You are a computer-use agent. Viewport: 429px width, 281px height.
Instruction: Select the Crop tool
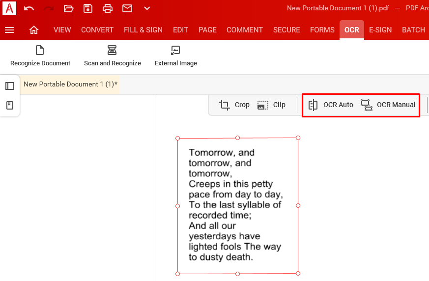coord(234,105)
